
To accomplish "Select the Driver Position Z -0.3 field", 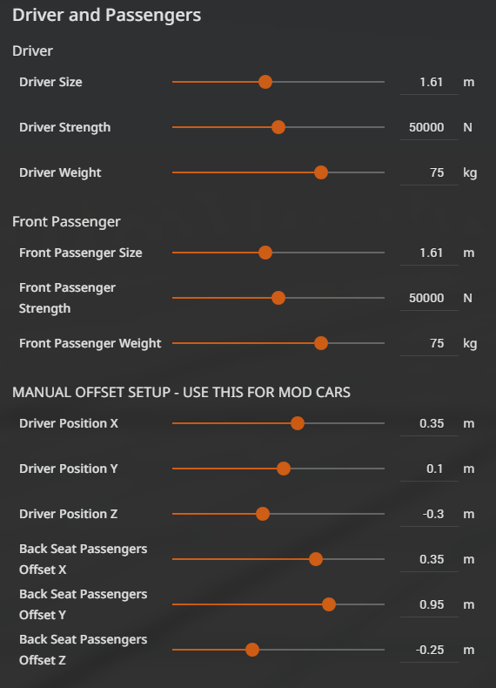I will 429,514.
